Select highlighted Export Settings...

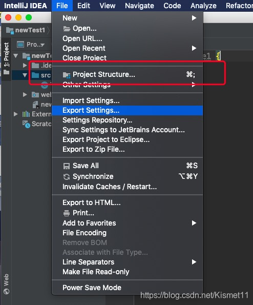pos(128,110)
